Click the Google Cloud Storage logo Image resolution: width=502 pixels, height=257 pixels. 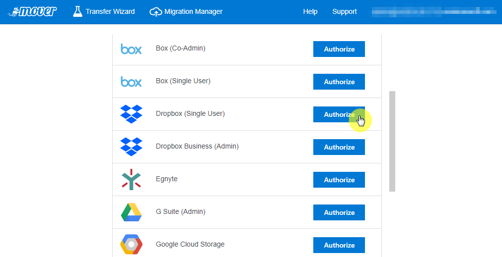pyautogui.click(x=131, y=245)
